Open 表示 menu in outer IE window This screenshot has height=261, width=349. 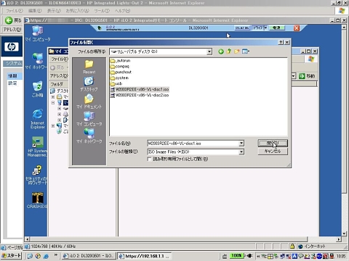[54, 11]
